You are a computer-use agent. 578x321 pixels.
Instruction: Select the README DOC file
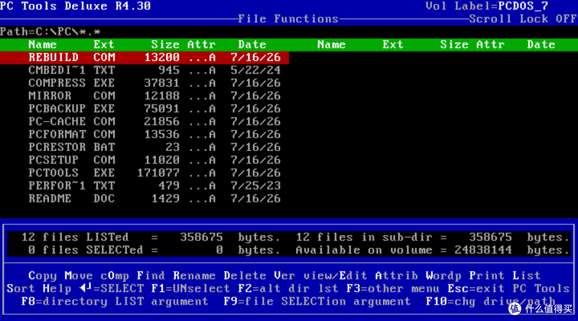(155, 198)
